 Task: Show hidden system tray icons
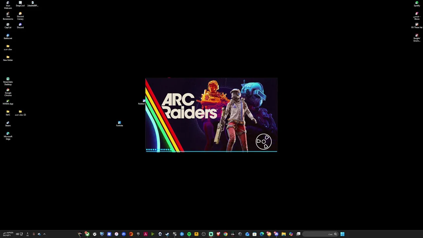point(44,234)
